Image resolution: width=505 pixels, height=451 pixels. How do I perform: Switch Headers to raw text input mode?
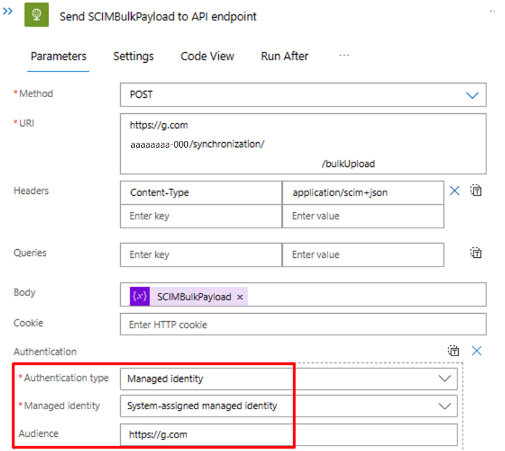(475, 191)
